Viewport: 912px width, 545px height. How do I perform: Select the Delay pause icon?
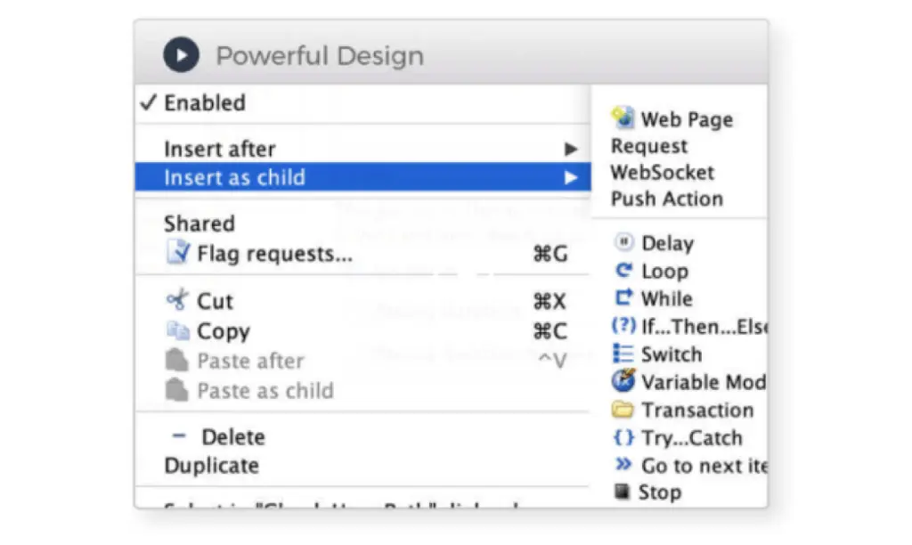coord(624,242)
